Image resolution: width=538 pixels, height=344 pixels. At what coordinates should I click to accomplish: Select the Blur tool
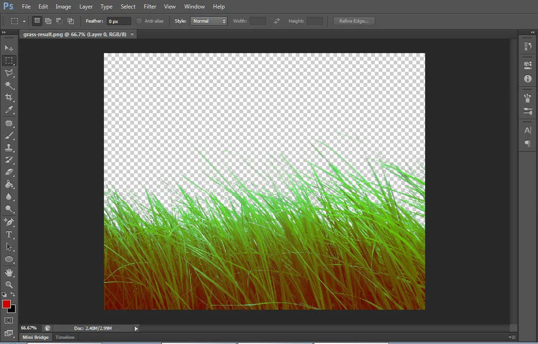tap(9, 197)
